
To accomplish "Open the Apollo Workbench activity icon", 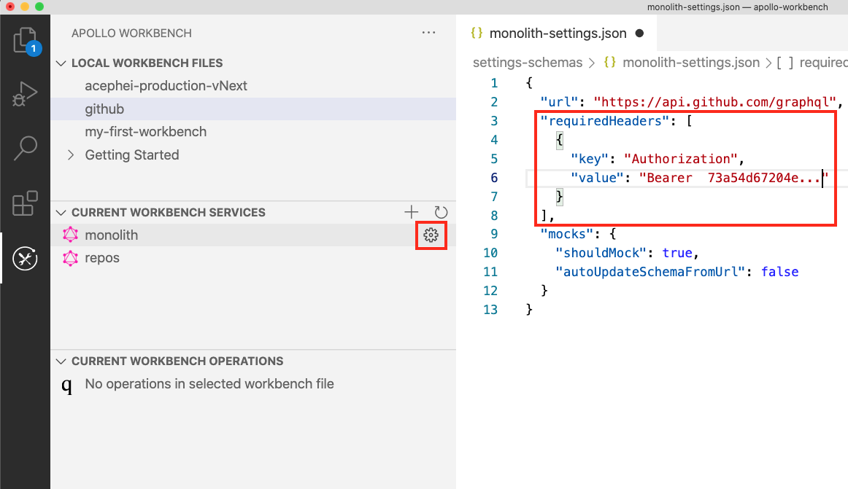I will click(25, 258).
